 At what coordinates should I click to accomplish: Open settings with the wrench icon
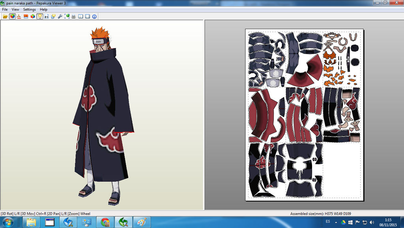[x=60, y=17]
